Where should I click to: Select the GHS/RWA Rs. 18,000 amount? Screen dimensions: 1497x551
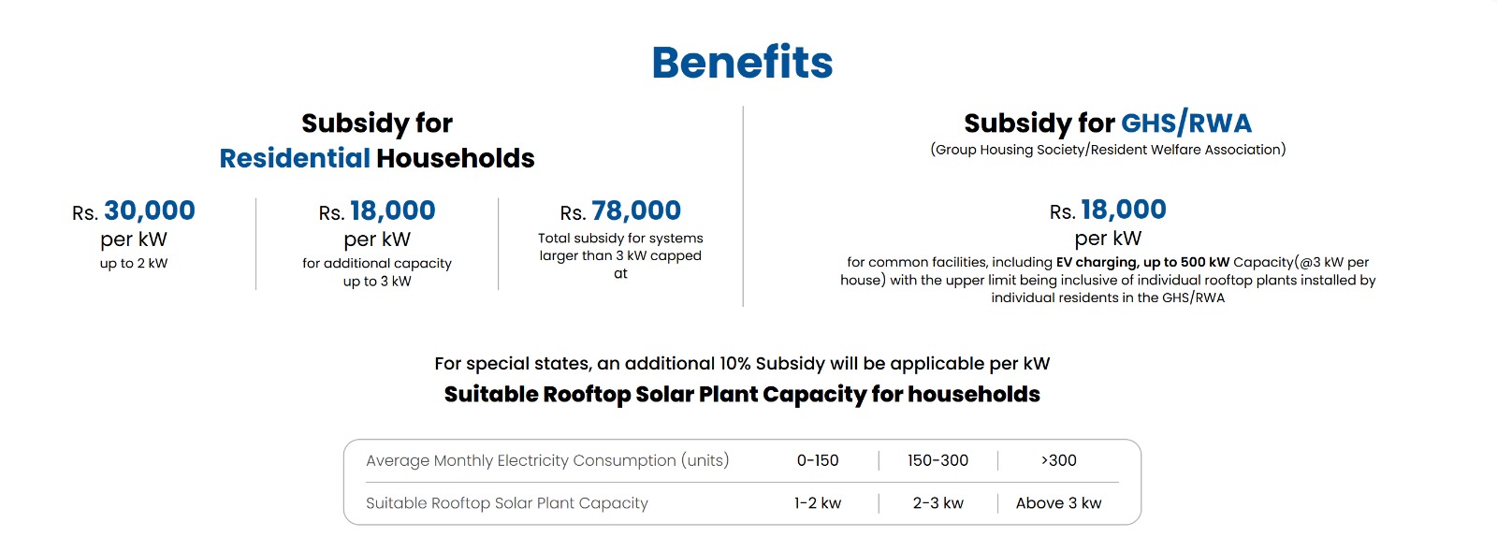pyautogui.click(x=1108, y=210)
